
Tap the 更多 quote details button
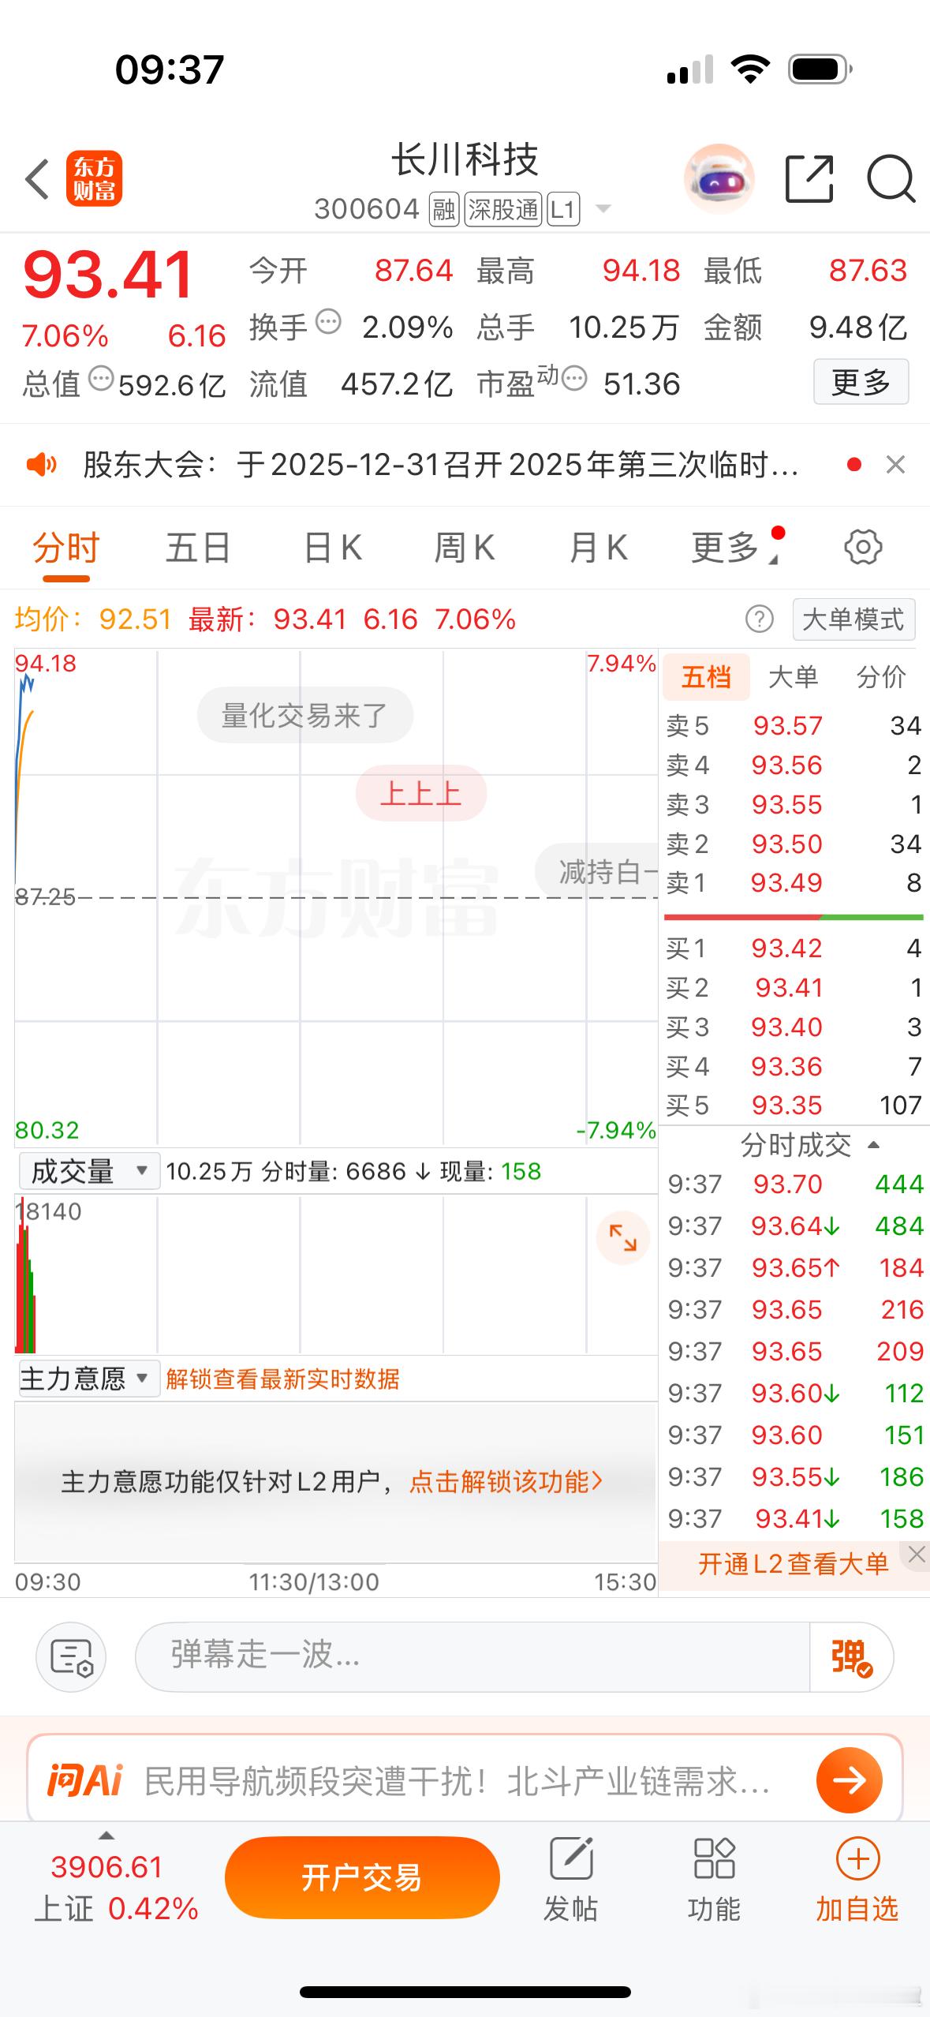pyautogui.click(x=861, y=382)
